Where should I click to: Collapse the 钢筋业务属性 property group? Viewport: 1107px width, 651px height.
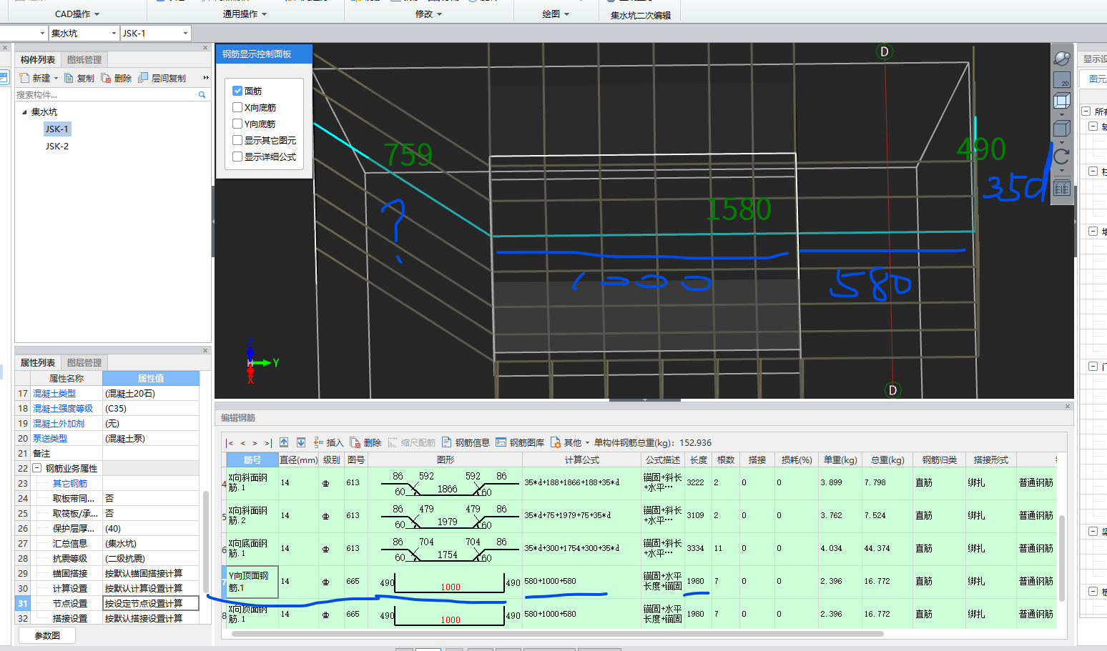click(x=37, y=468)
